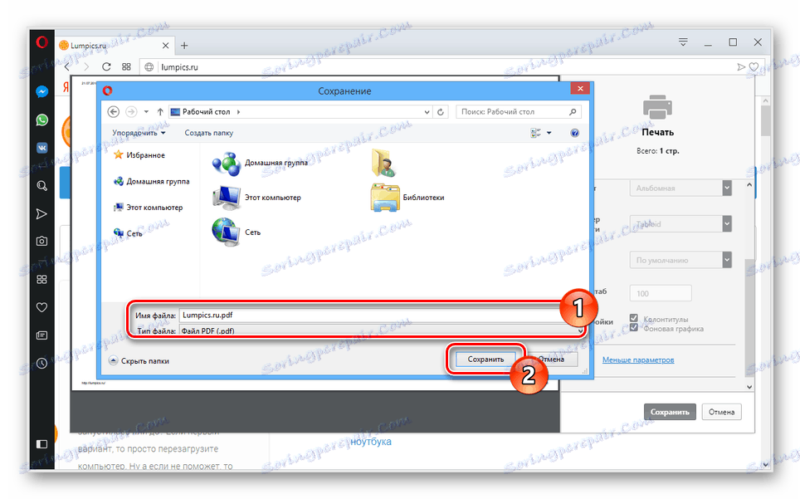Select Сеть in file list
The image size is (800, 499).
pyautogui.click(x=237, y=232)
